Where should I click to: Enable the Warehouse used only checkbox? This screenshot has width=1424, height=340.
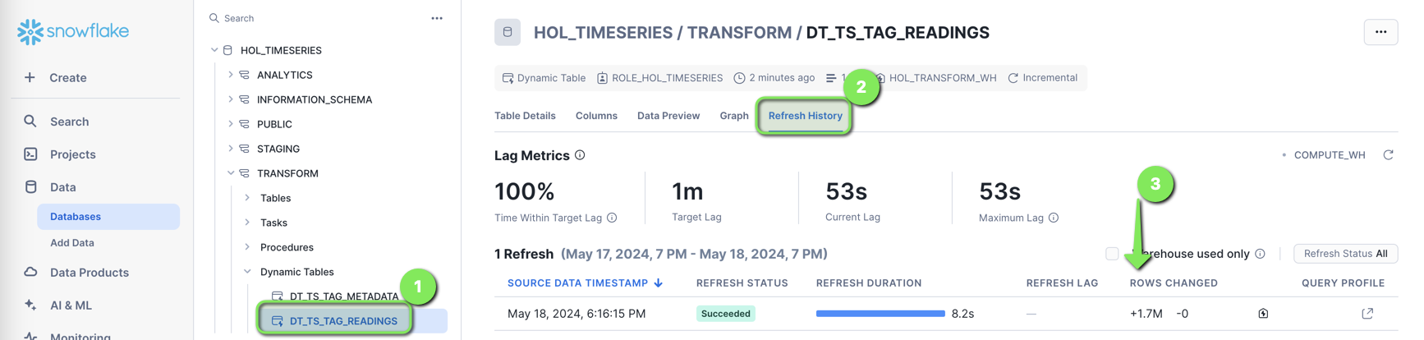click(x=1112, y=254)
